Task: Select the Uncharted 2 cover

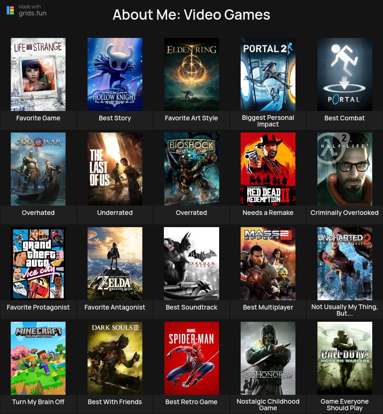Action: coord(345,264)
